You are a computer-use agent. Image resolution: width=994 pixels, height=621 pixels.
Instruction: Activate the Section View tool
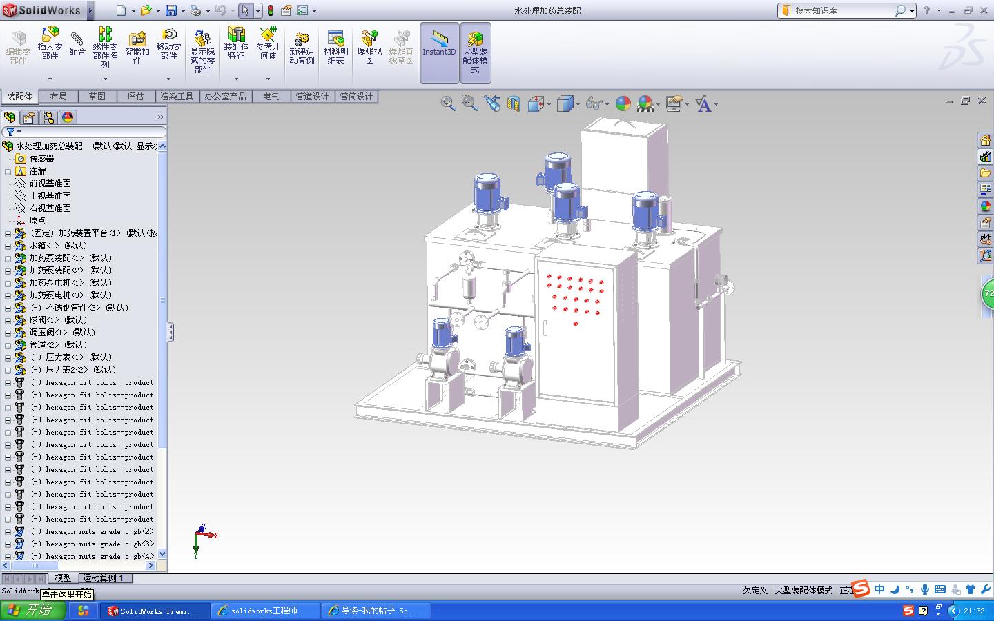pyautogui.click(x=513, y=103)
